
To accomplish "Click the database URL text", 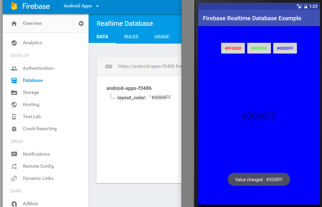I will tap(150, 66).
